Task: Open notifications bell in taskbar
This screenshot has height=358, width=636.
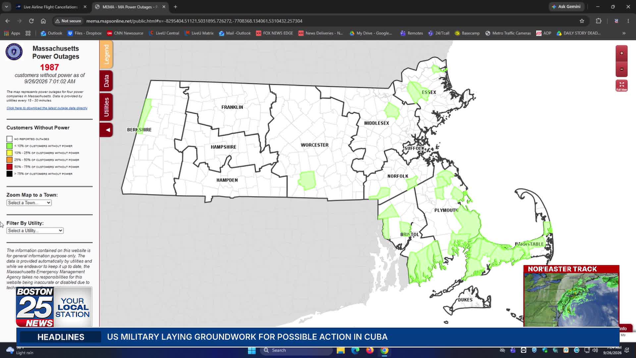Action: pos(627,350)
